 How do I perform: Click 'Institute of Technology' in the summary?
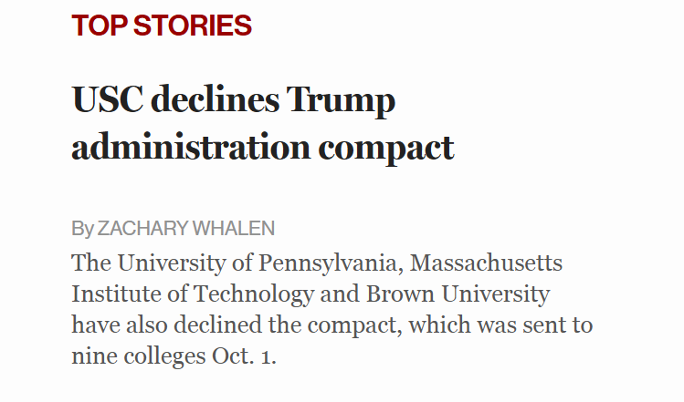(193, 294)
